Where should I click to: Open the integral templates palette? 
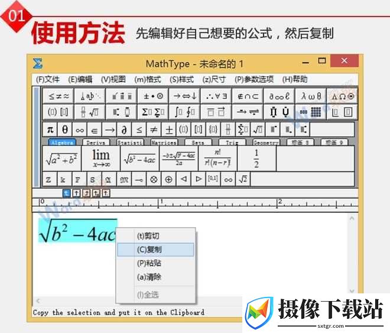(184, 112)
